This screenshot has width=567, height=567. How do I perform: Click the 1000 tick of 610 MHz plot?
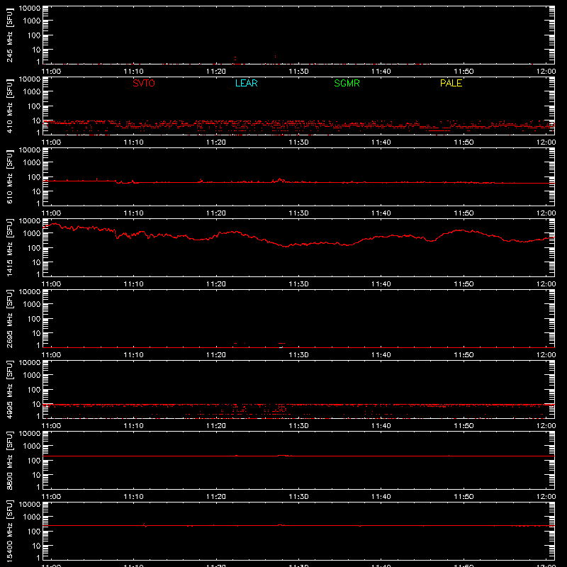(x=32, y=163)
